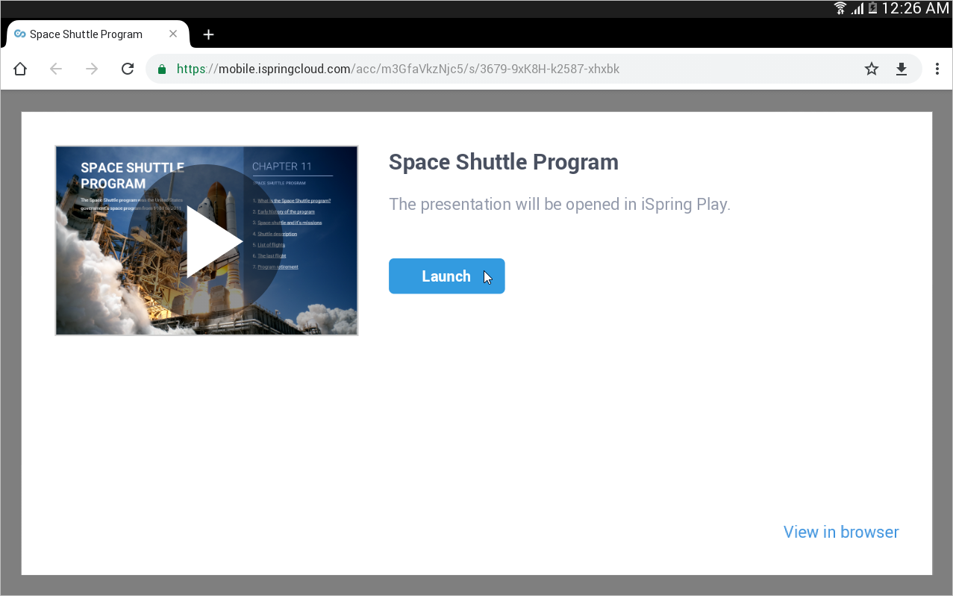Viewport: 953px width, 596px height.
Task: View site security lock info
Action: [161, 69]
